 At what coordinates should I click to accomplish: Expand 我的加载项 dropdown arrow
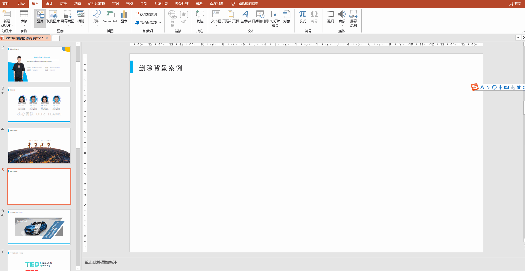tap(160, 23)
